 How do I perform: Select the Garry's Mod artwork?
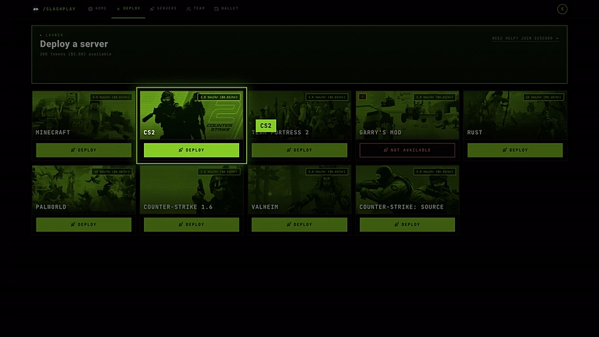pos(407,115)
